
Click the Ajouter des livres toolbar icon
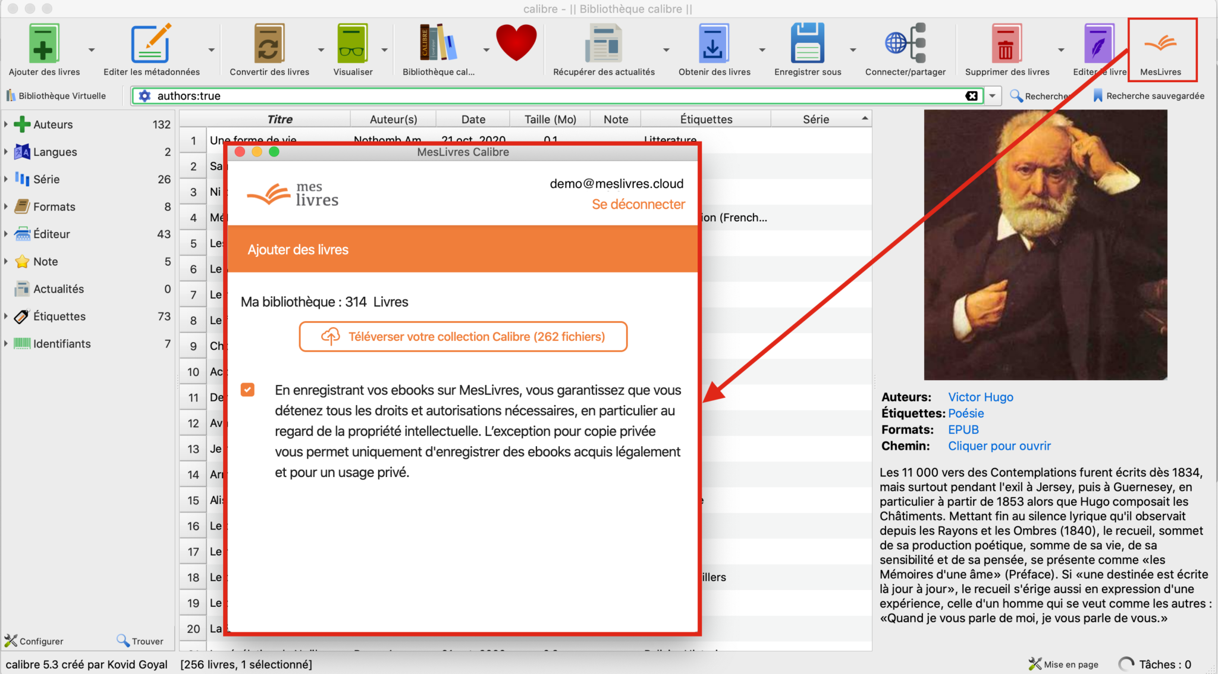coord(44,43)
